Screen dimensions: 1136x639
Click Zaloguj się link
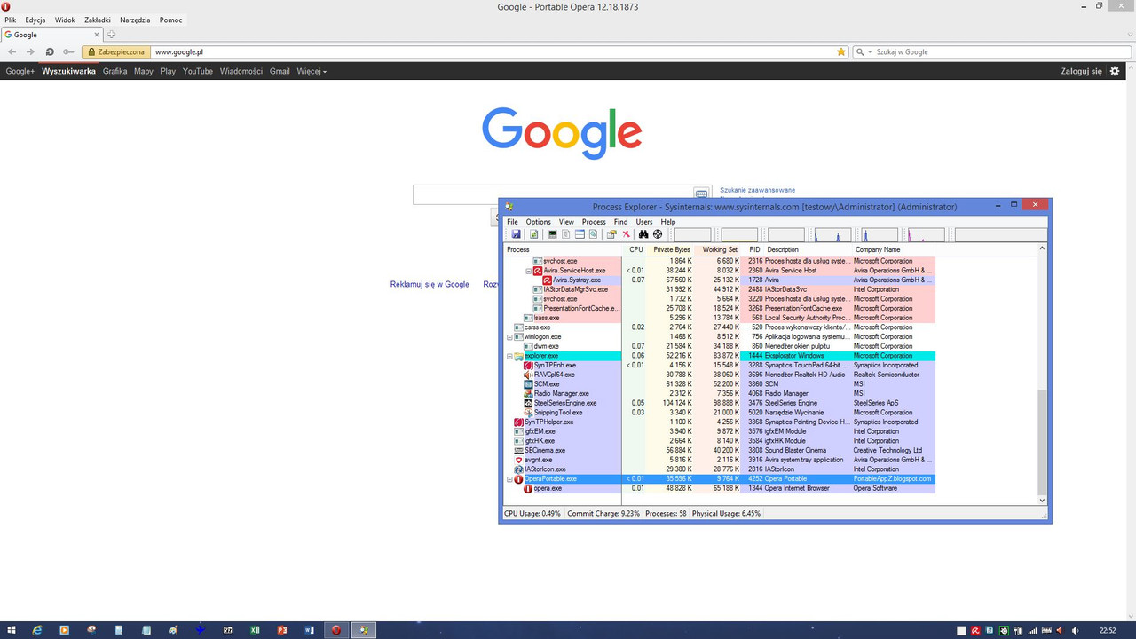[1081, 71]
